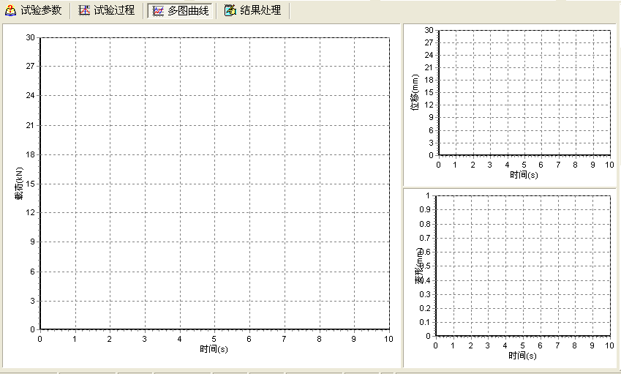The width and height of the screenshot is (621, 374).
Task: Click the 结果处理 notepad icon
Action: 230,11
